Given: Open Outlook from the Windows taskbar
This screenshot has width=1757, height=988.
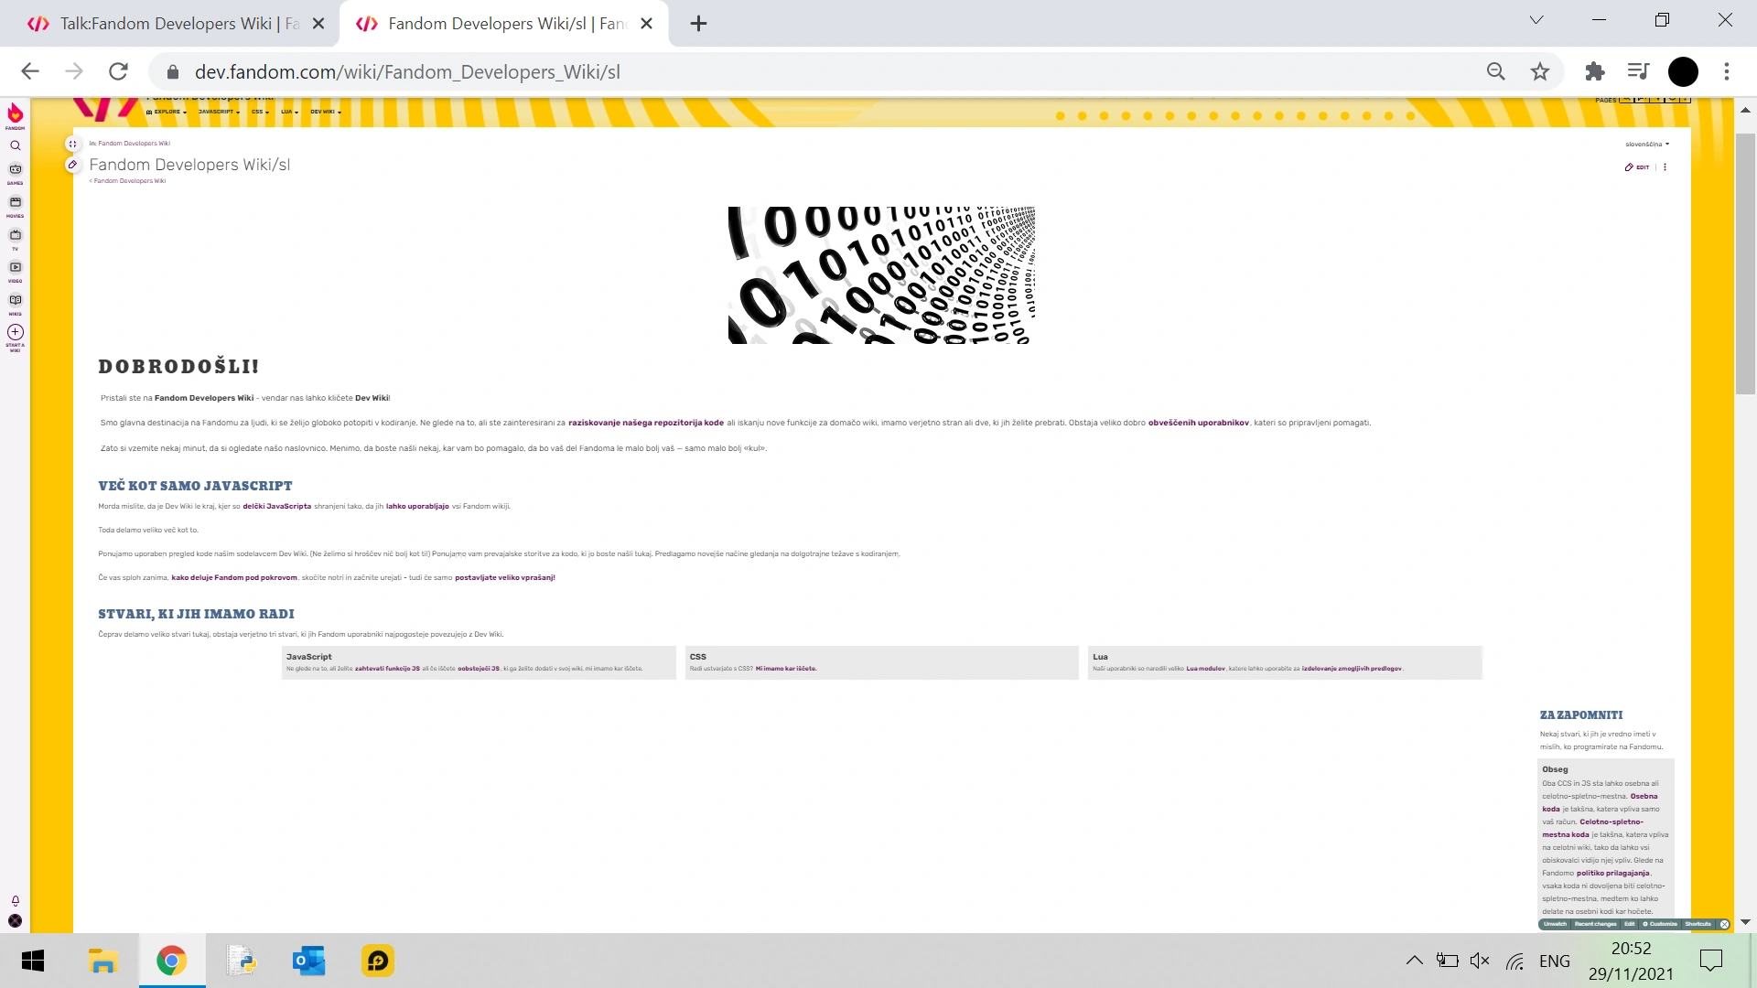Looking at the screenshot, I should (x=308, y=961).
